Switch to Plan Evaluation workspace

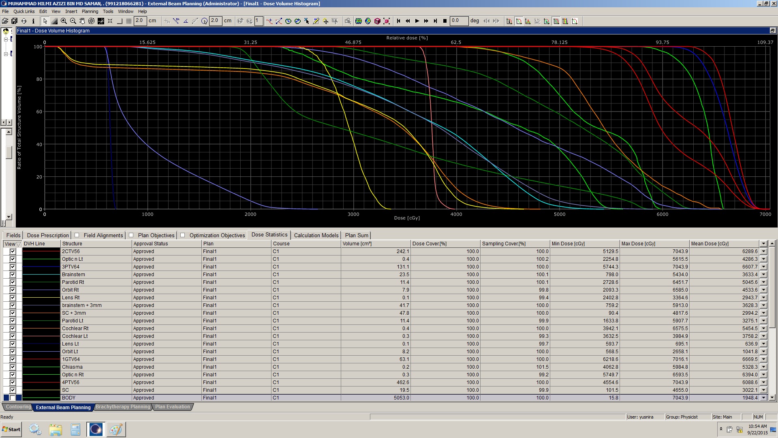173,407
